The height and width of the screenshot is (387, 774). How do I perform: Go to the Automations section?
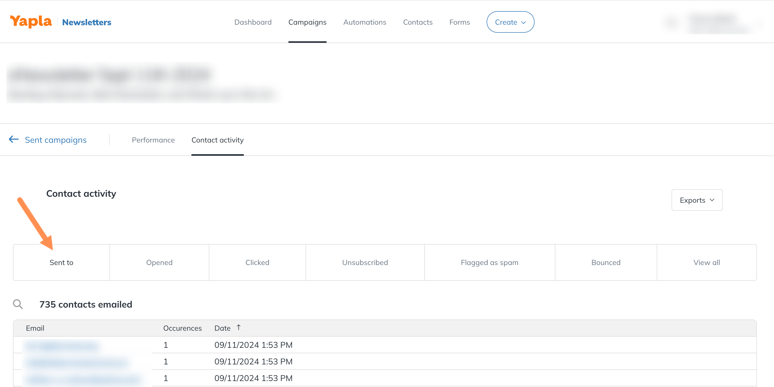(x=364, y=22)
